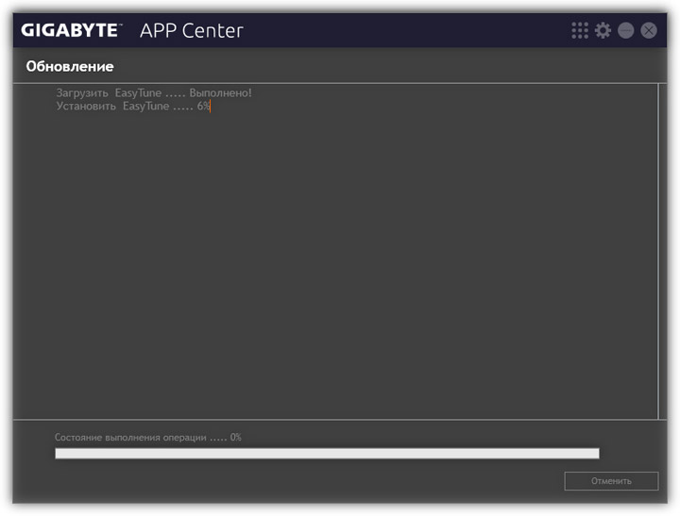Click the Отменить button
The height and width of the screenshot is (516, 680).
[611, 481]
